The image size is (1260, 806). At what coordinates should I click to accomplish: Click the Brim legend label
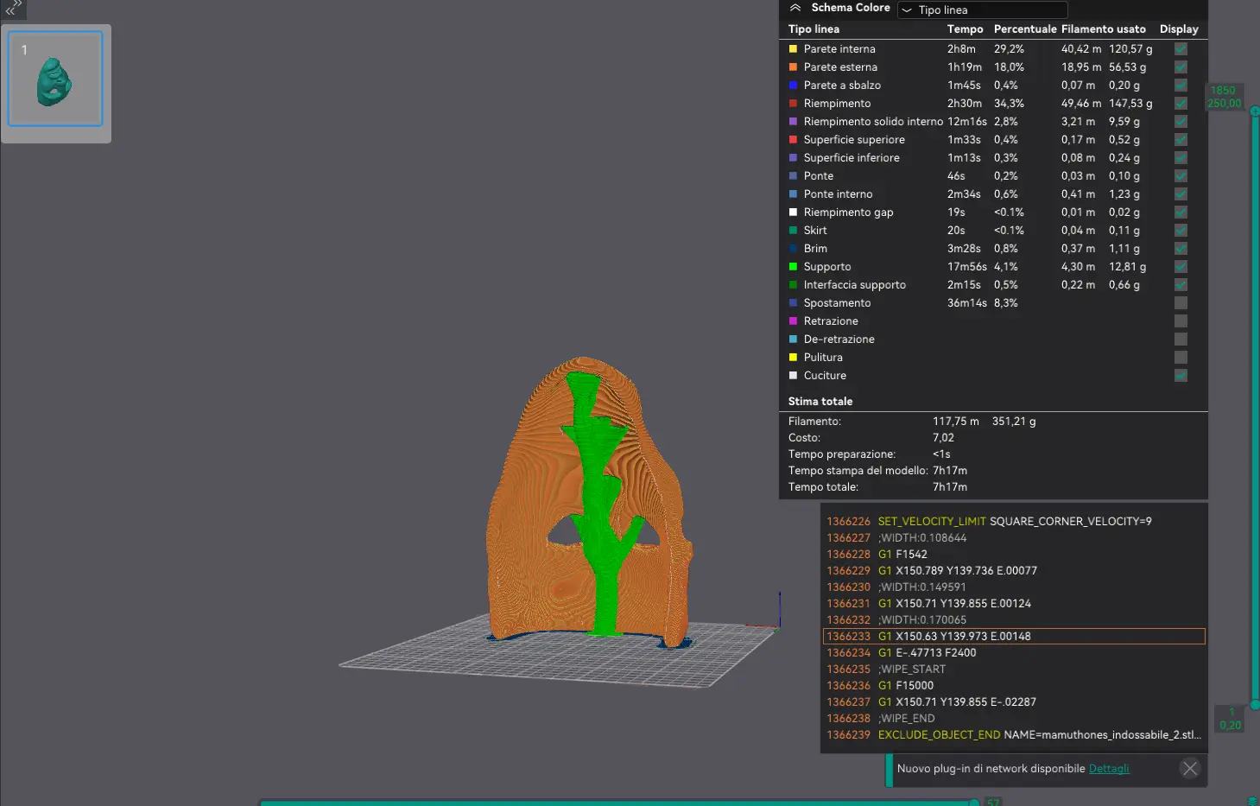click(815, 249)
